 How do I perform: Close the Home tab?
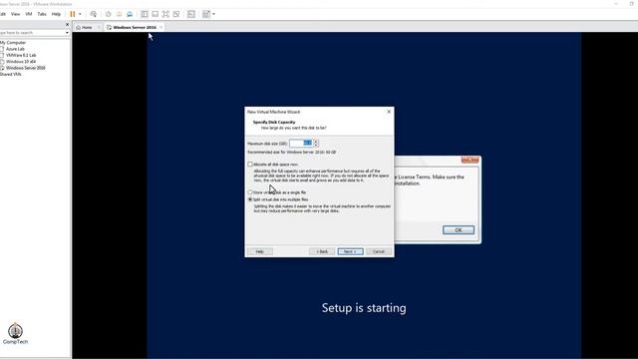[x=99, y=27]
